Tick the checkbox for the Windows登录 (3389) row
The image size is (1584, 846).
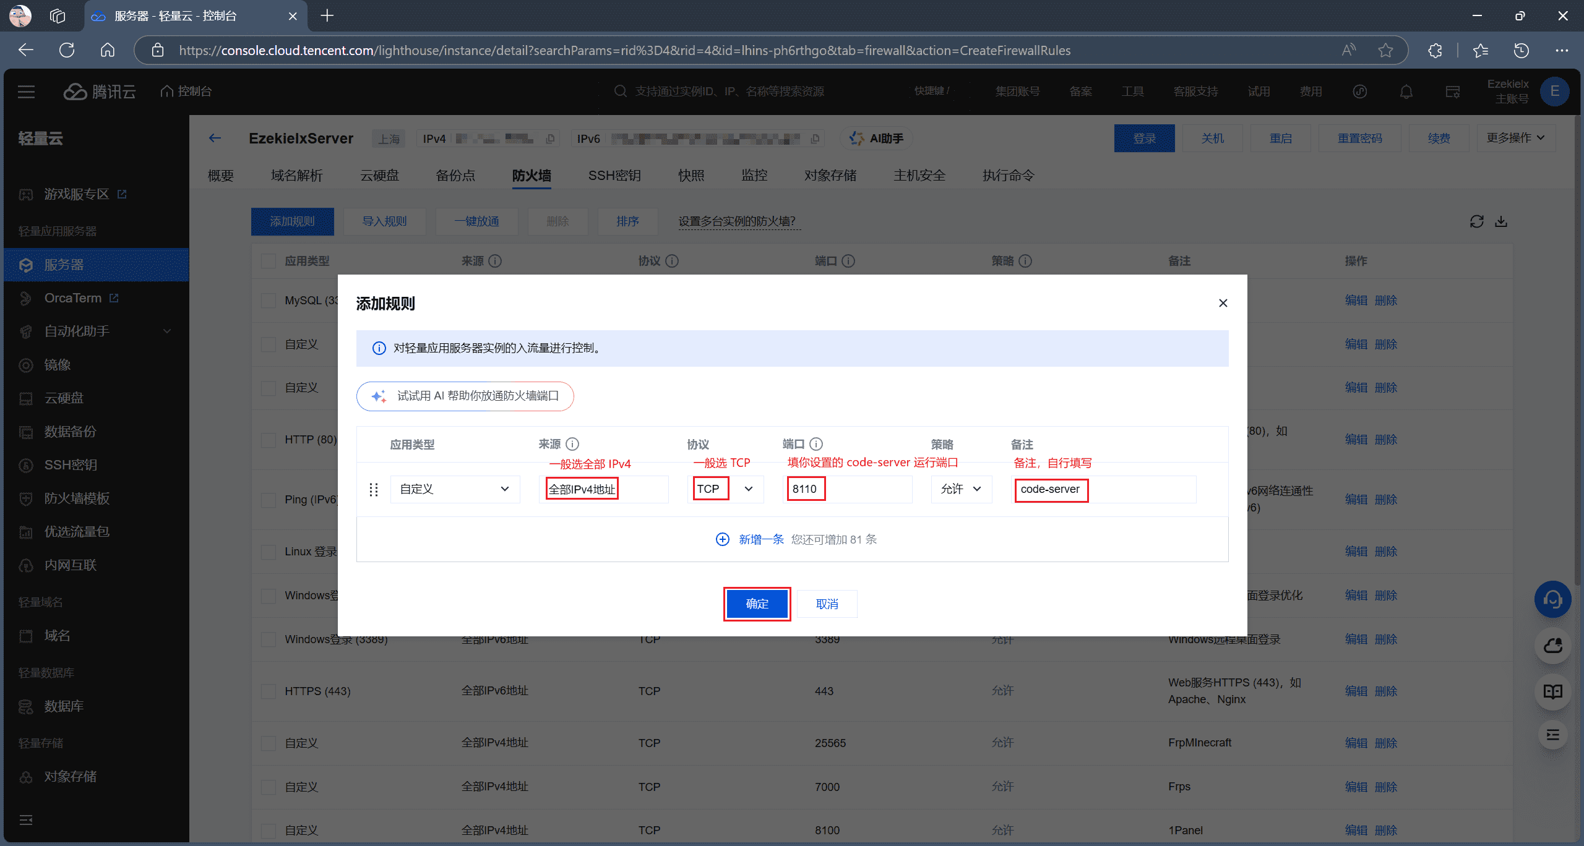[268, 639]
